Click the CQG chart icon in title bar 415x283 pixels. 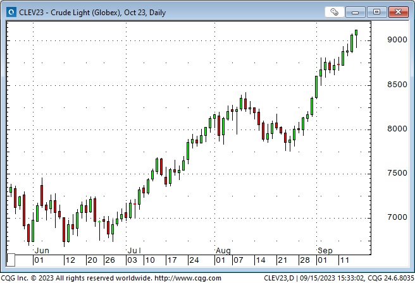(x=11, y=12)
